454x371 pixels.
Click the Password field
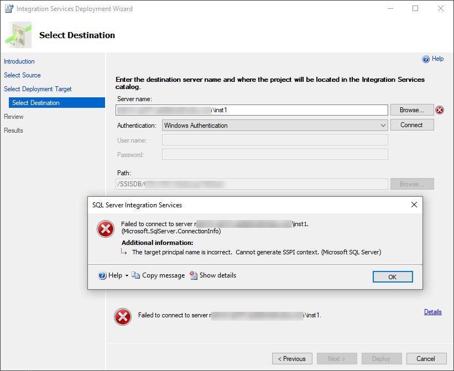[275, 154]
